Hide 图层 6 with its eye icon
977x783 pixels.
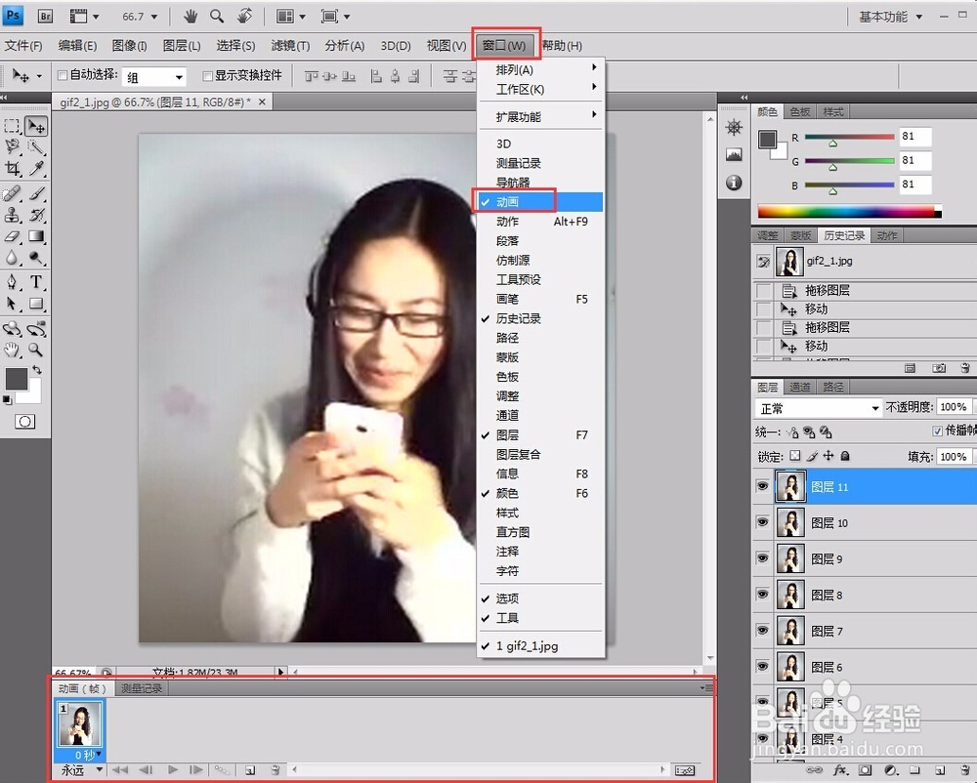(x=763, y=667)
